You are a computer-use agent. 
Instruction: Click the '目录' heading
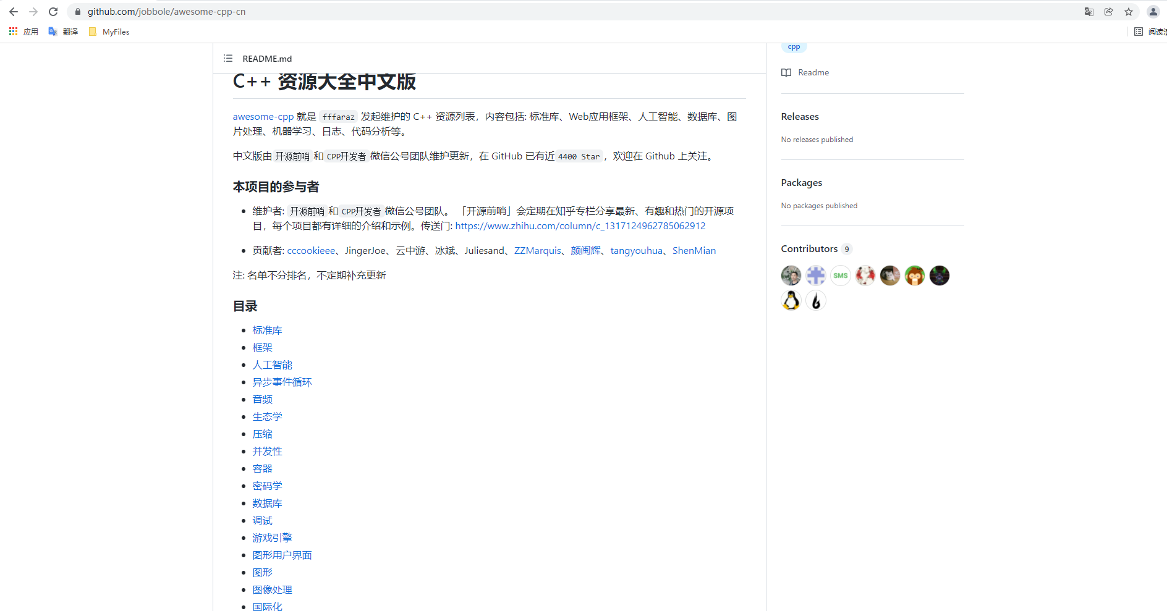(x=245, y=306)
